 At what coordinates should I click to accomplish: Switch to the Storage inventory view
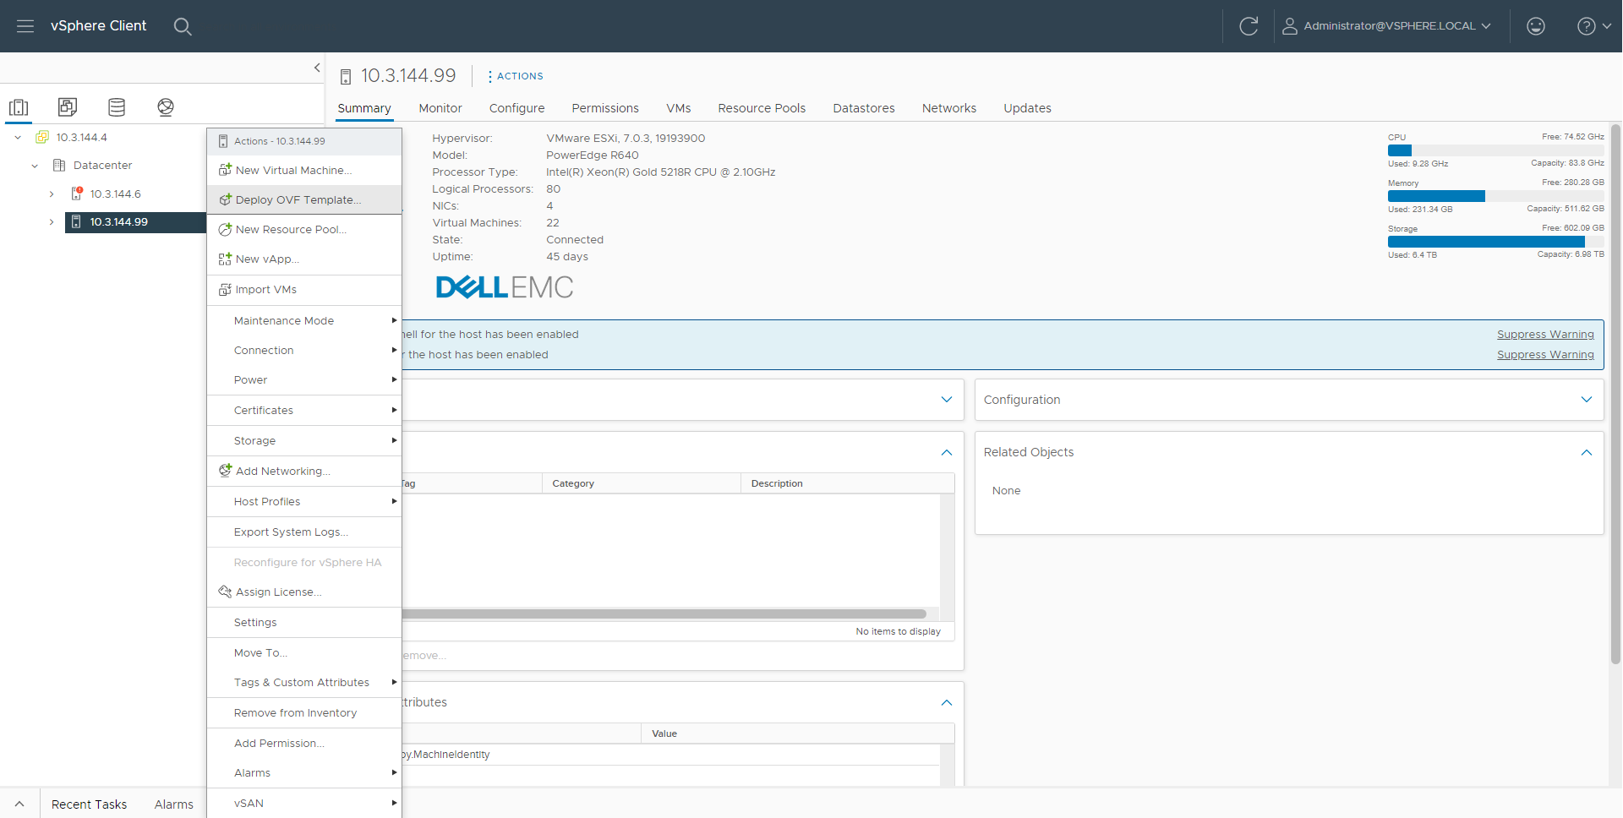click(x=116, y=106)
